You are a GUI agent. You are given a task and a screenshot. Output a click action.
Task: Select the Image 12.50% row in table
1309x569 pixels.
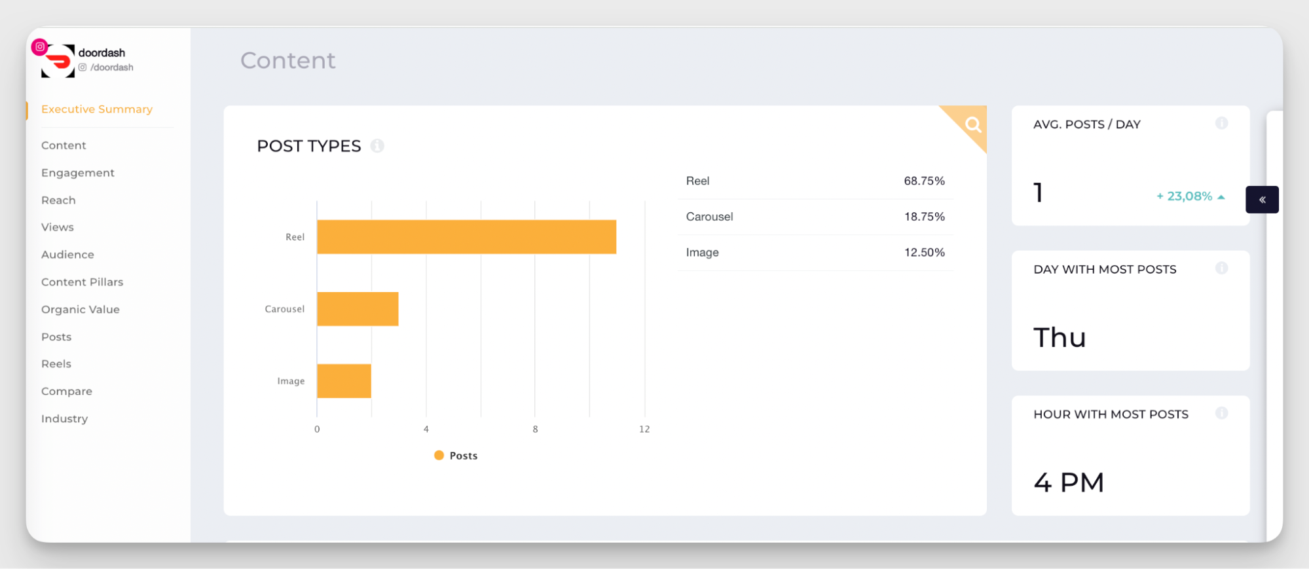pos(815,253)
